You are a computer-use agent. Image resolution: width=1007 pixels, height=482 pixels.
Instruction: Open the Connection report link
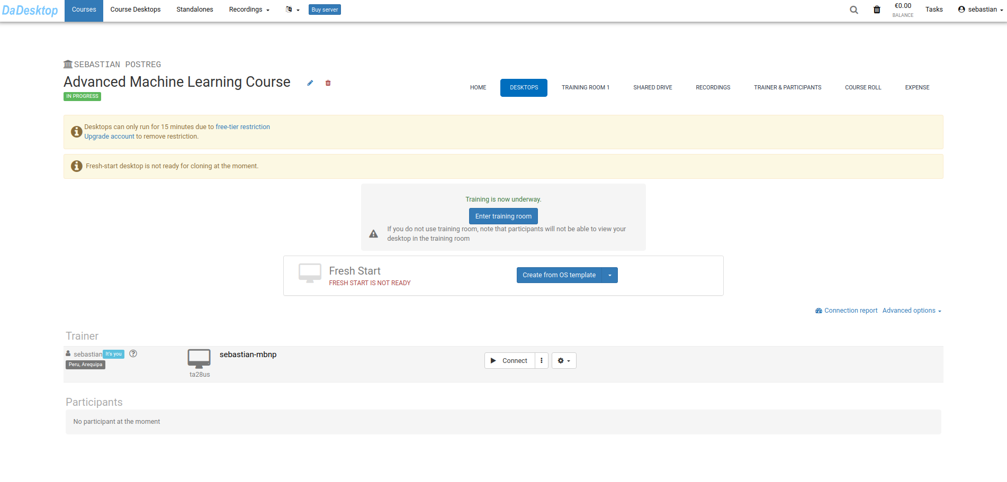(x=850, y=311)
